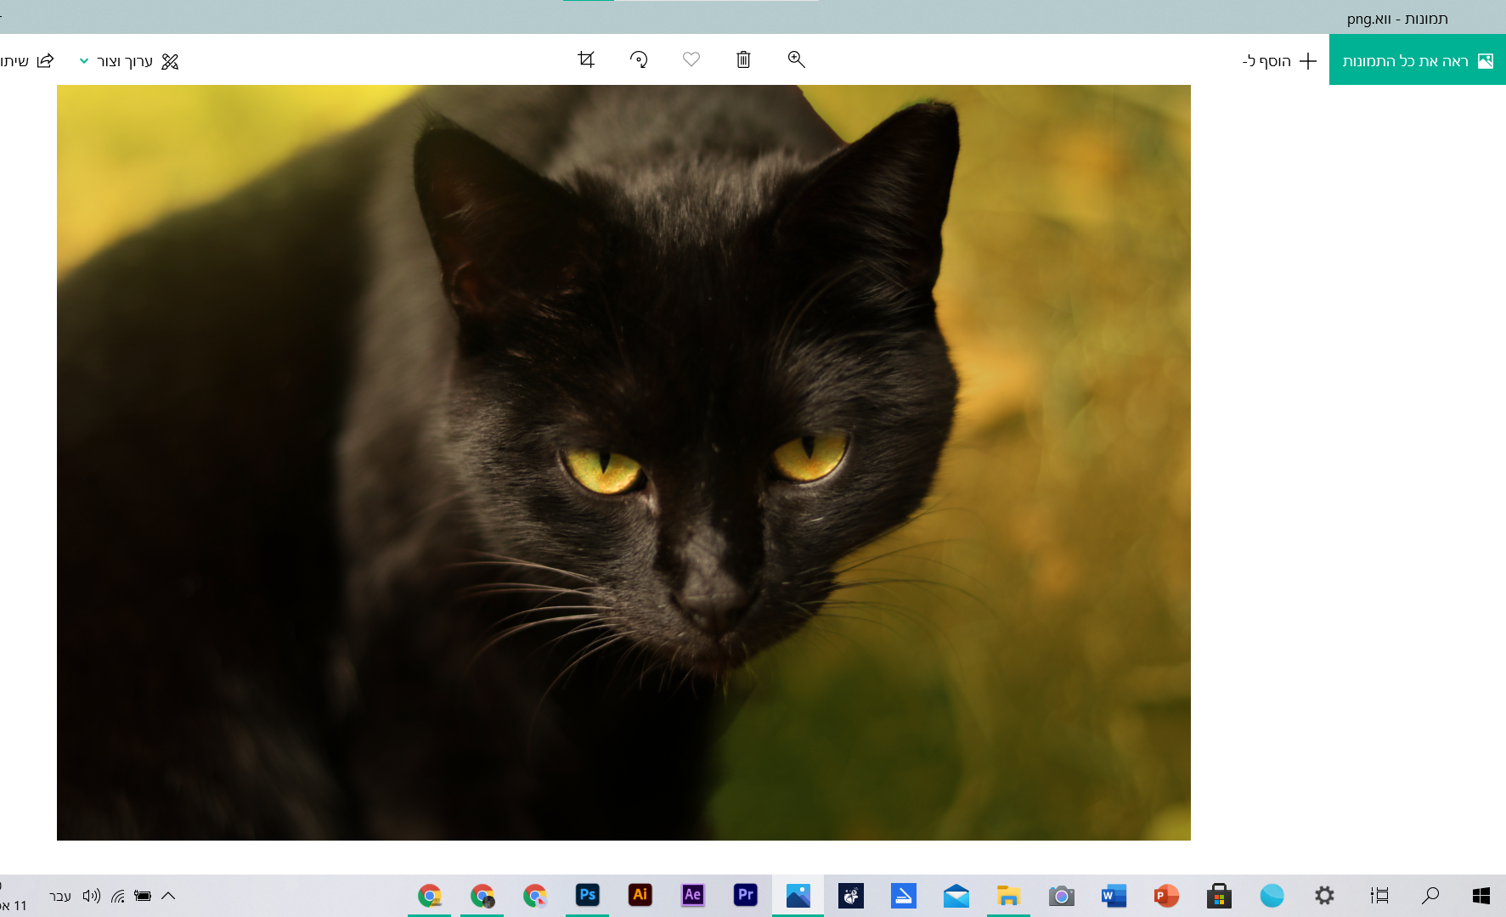This screenshot has width=1506, height=917.
Task: Click the battery icon in system tray
Action: [143, 895]
